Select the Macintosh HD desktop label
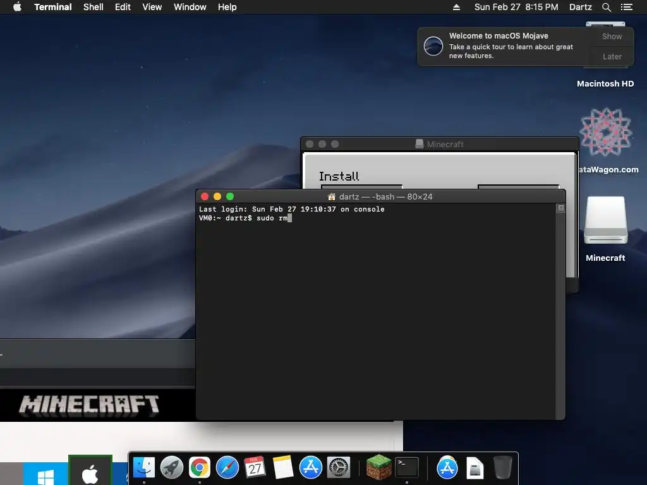The width and height of the screenshot is (647, 485). pos(605,84)
